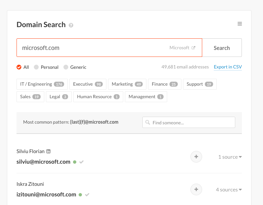This screenshot has width=263, height=205.
Task: Filter by IT / Engineering department
Action: pyautogui.click(x=42, y=84)
